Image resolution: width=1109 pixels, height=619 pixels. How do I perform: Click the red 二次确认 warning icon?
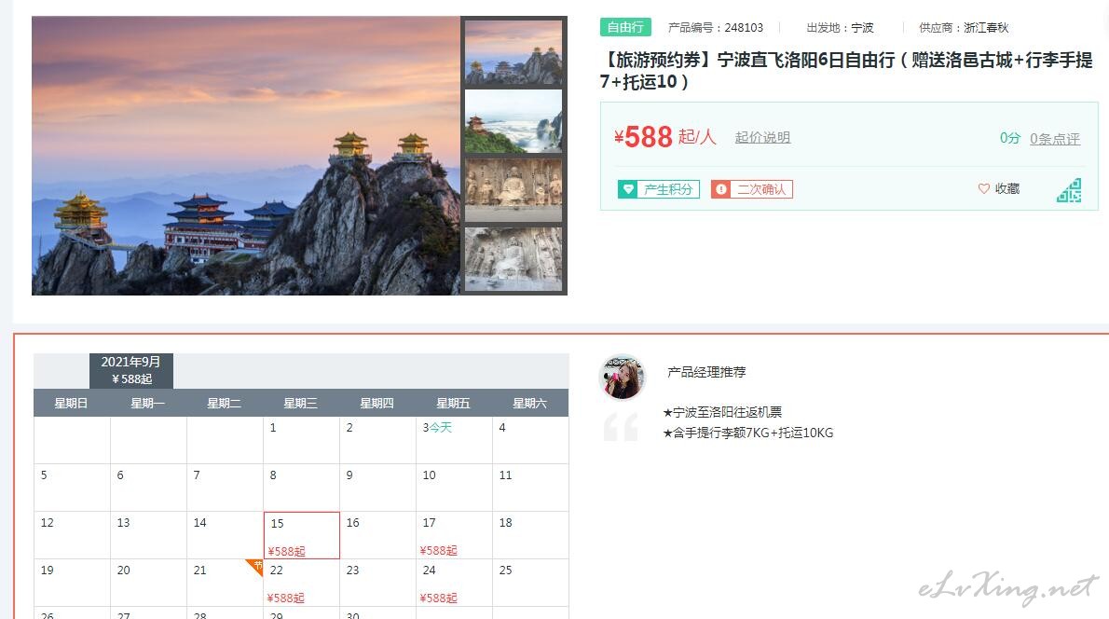[x=720, y=189]
